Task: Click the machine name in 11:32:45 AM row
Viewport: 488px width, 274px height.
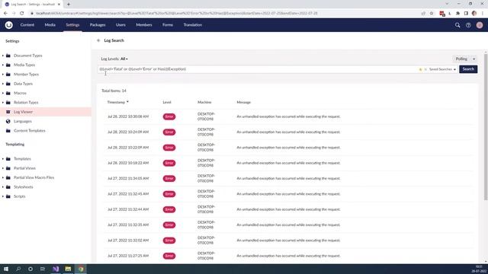Action: coord(206,194)
